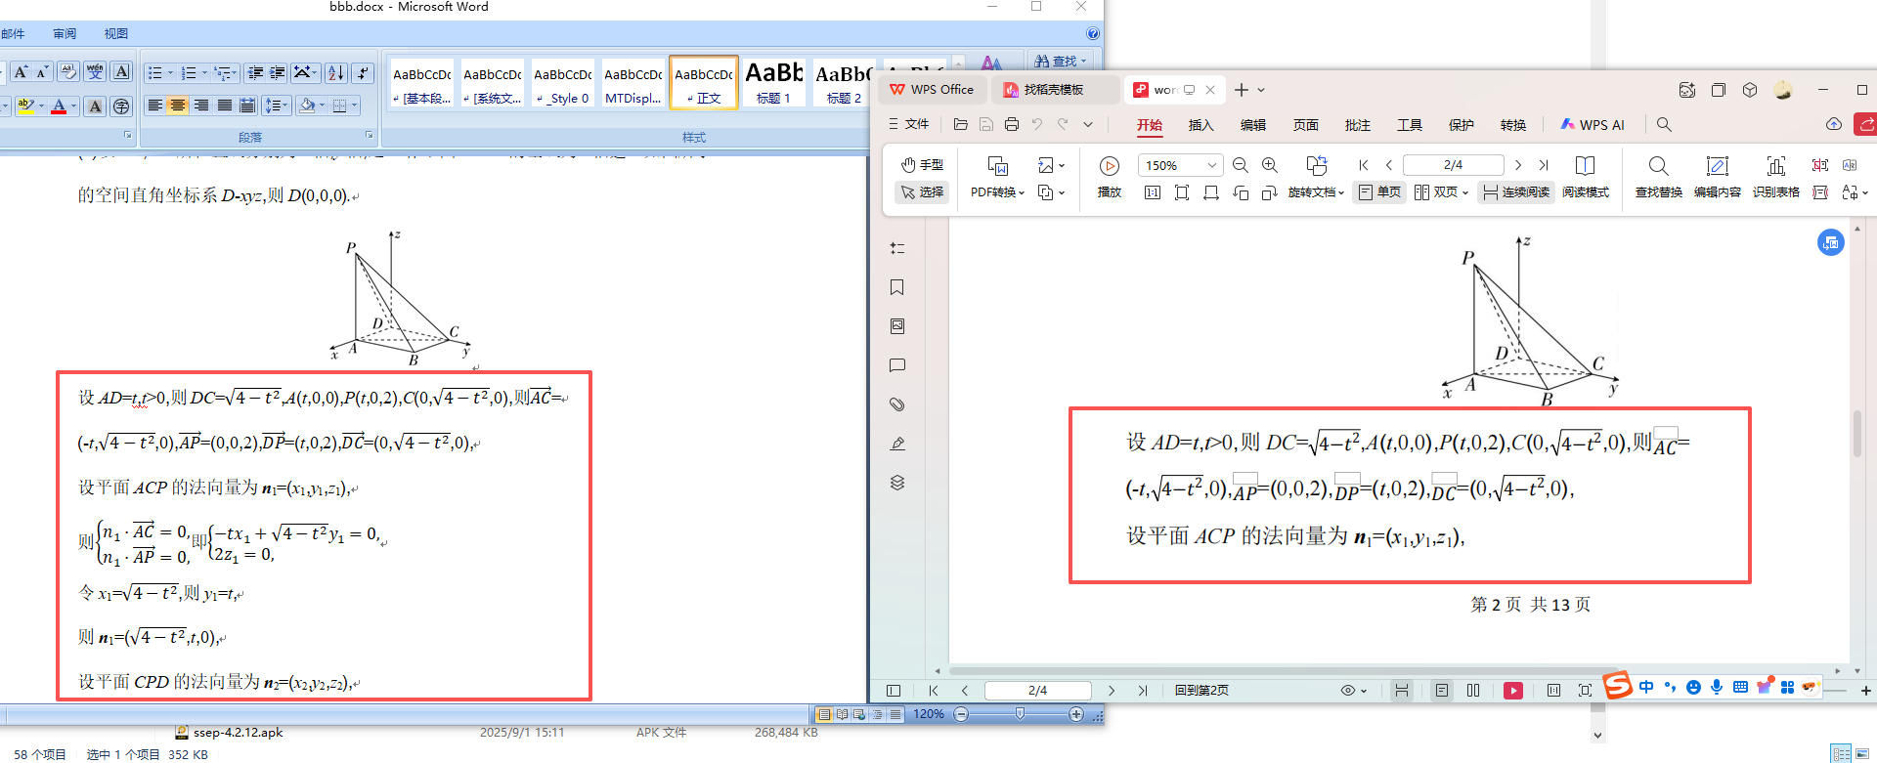The image size is (1877, 763).
Task: Open the outline list icon in WPS sidebar
Action: coord(897,248)
